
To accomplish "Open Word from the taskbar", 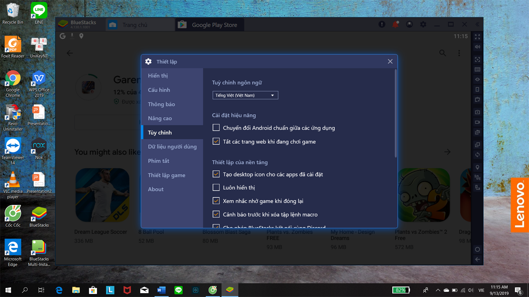I will [162, 290].
